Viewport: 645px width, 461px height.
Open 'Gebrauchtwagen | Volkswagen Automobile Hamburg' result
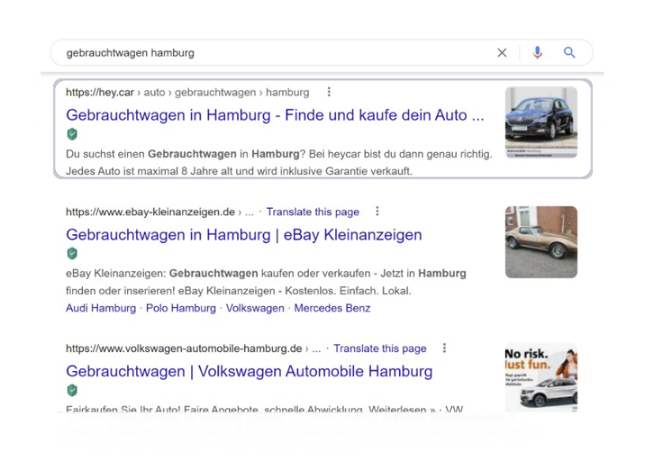pos(250,371)
